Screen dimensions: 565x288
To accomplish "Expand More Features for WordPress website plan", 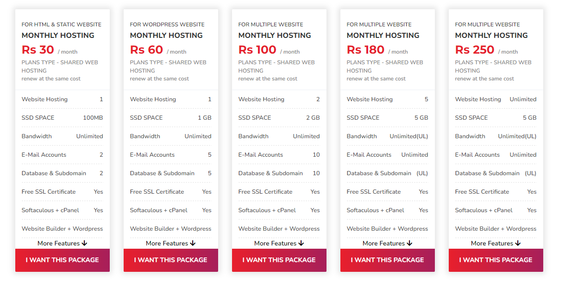I will (171, 243).
